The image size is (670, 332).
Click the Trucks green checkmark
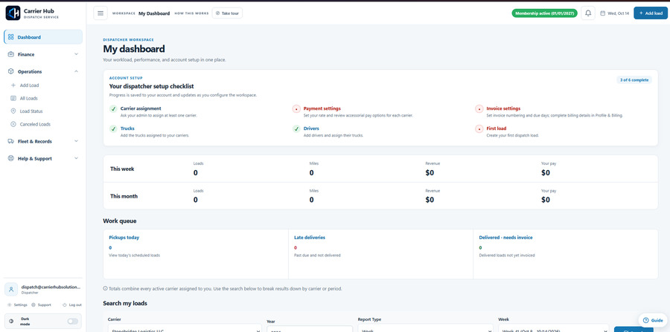[113, 128]
